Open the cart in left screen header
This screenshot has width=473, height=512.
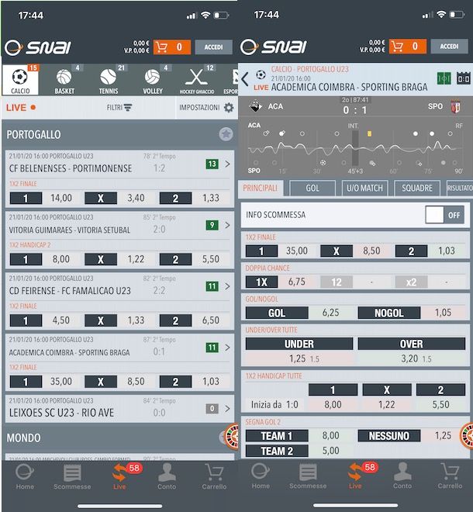tap(171, 47)
